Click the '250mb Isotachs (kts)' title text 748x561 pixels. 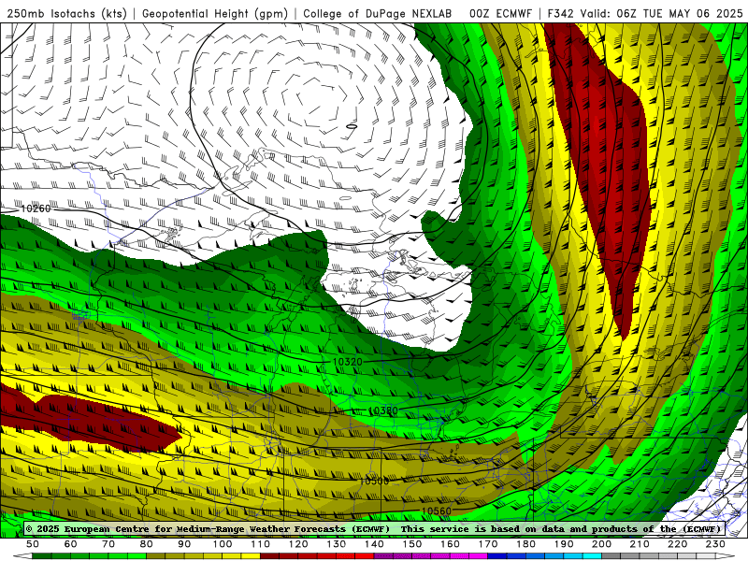point(66,13)
